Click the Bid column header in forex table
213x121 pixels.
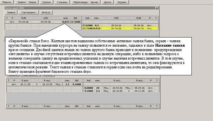[75, 18]
